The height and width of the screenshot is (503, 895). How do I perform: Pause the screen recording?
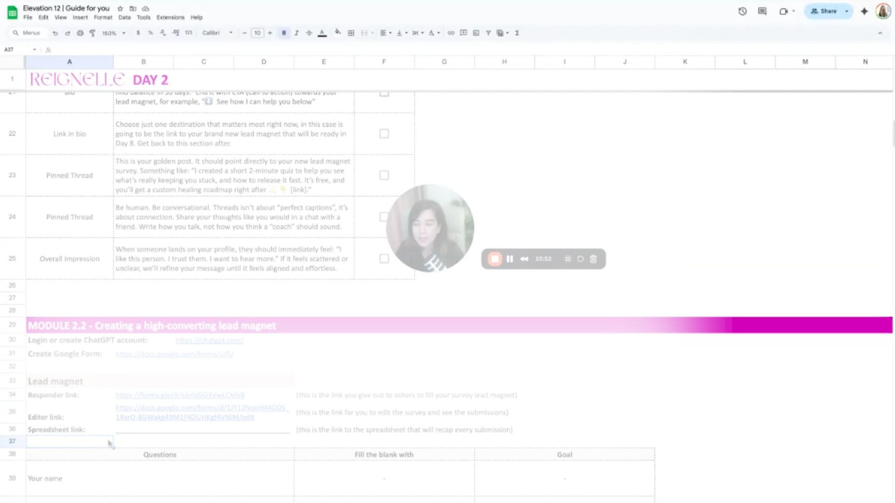click(509, 259)
